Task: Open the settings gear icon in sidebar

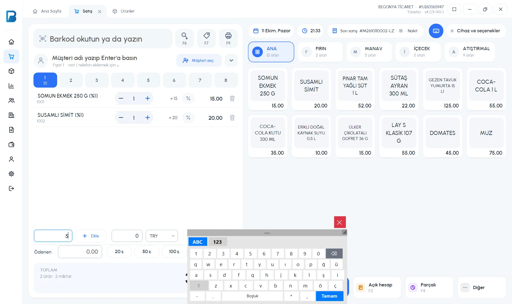Action: tap(11, 174)
